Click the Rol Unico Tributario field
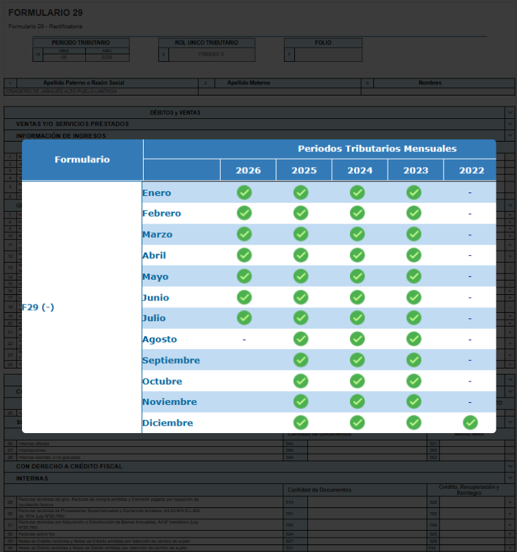This screenshot has width=517, height=552. coord(212,54)
